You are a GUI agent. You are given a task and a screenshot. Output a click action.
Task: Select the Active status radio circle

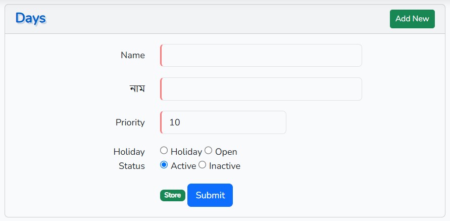coord(164,165)
